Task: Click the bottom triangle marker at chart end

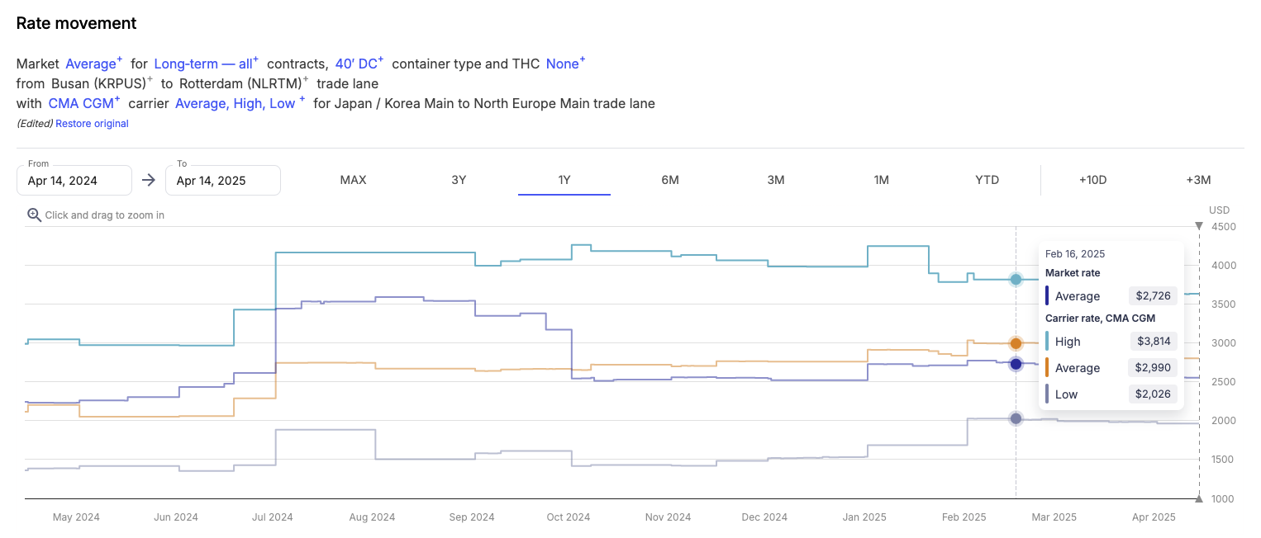Action: pyautogui.click(x=1199, y=498)
